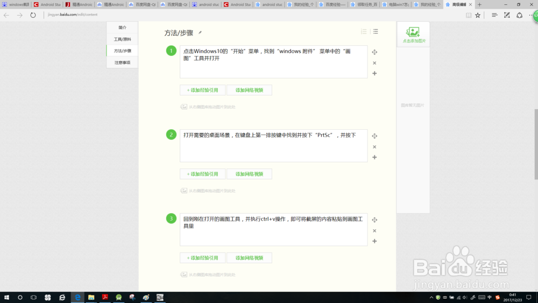Click the image drop area under step 1
Image resolution: width=538 pixels, height=303 pixels.
[x=208, y=107]
